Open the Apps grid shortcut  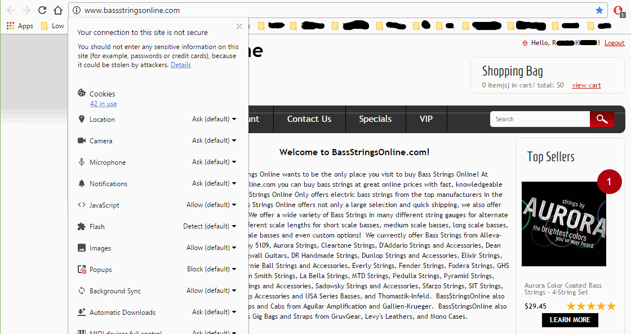(x=20, y=26)
